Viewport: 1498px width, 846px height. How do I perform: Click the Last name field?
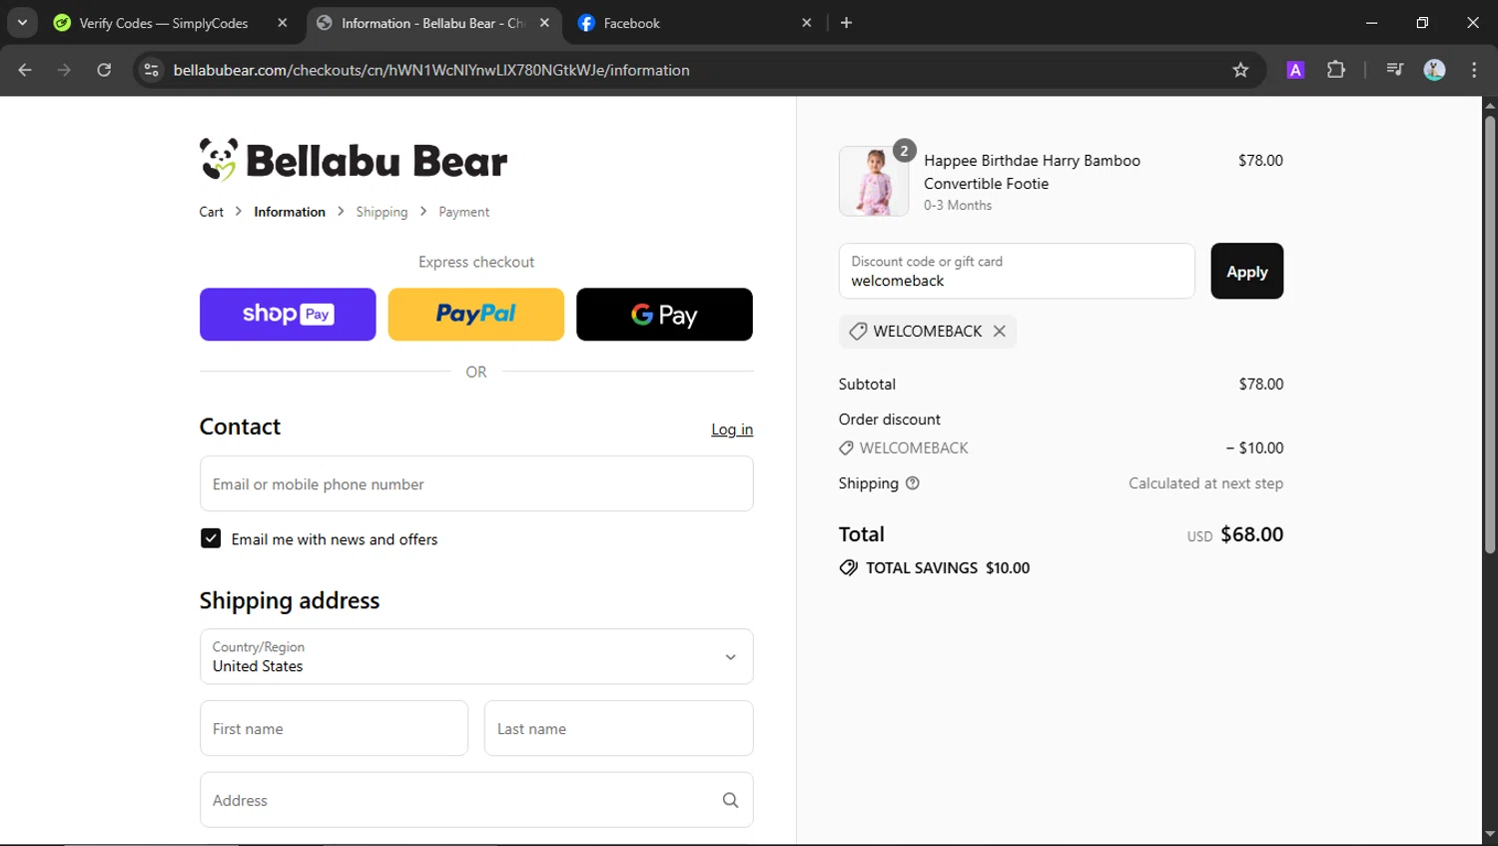pyautogui.click(x=618, y=728)
